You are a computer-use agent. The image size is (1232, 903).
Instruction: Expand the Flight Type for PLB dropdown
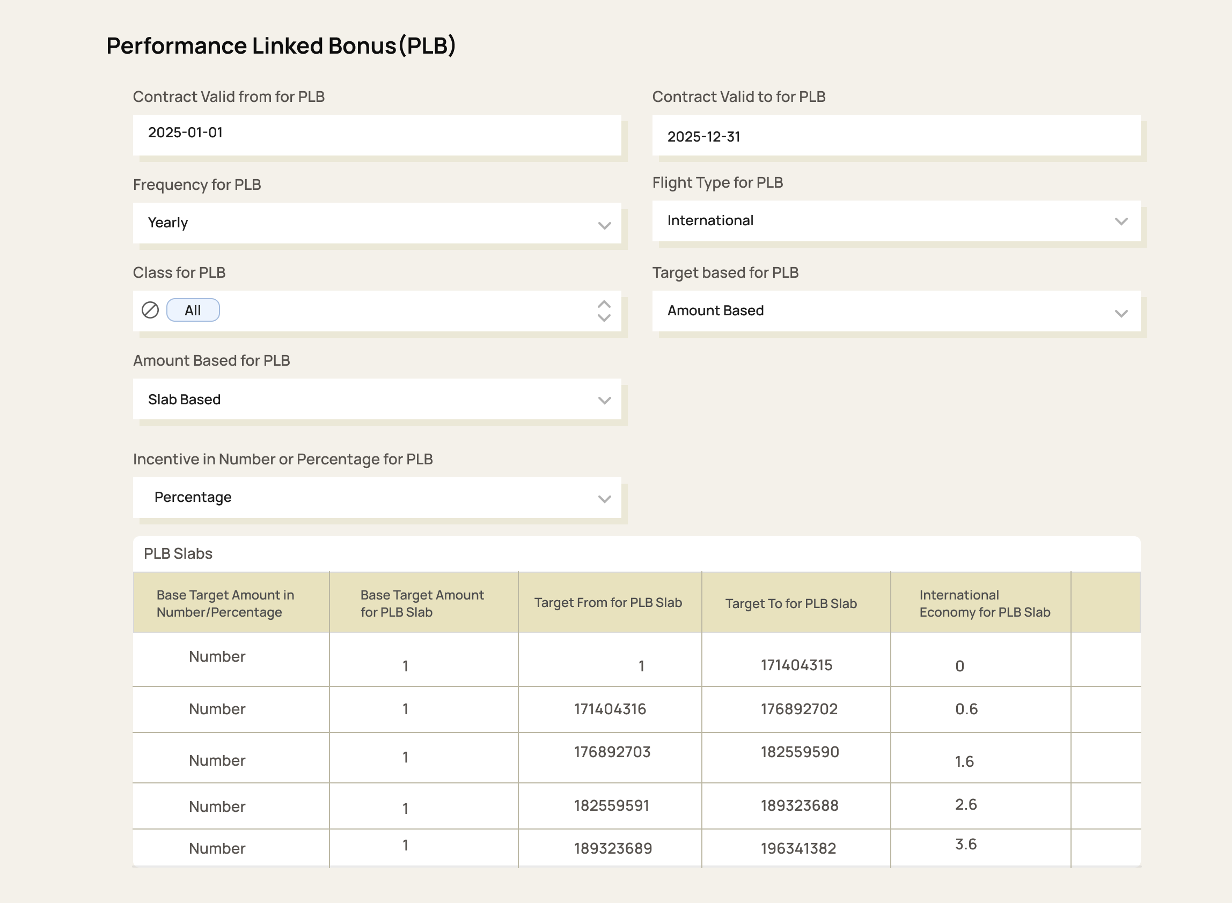tap(896, 221)
